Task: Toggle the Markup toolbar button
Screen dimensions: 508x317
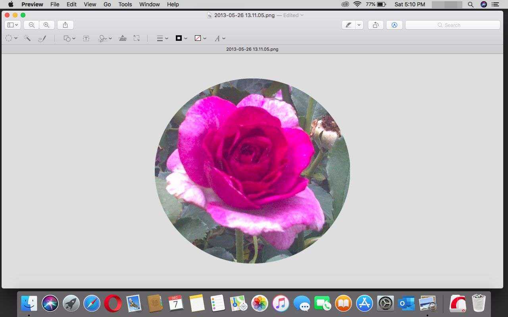Action: [394, 25]
